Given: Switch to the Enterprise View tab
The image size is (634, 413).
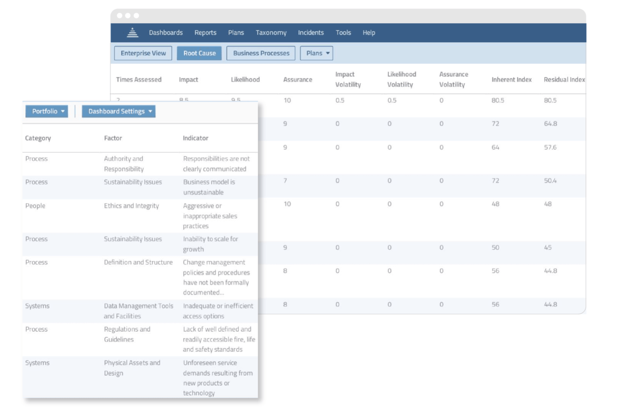Looking at the screenshot, I should [143, 53].
